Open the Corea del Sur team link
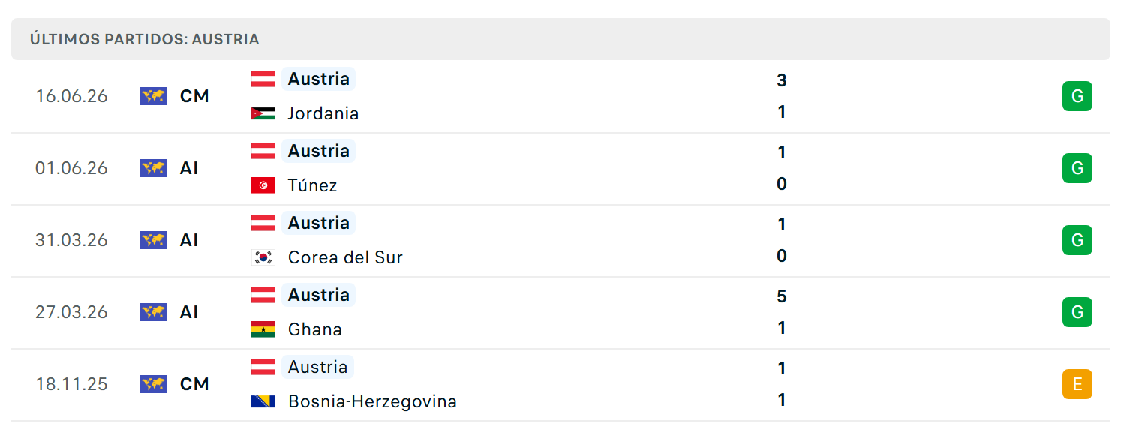1121x436 pixels. click(x=345, y=257)
